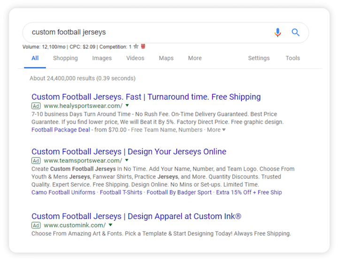Click the www.healysportswear.com/ URL text
Image resolution: width=338 pixels, height=262 pixels.
(x=83, y=106)
